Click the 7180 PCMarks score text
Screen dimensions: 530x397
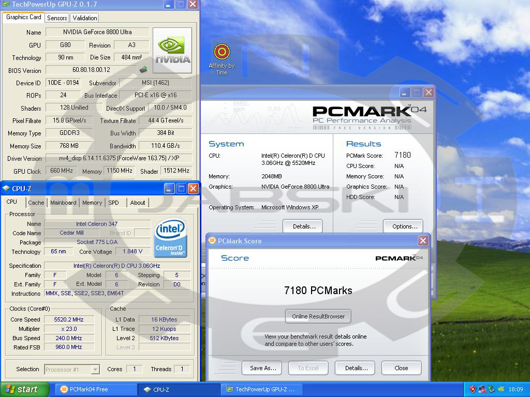[x=318, y=291]
